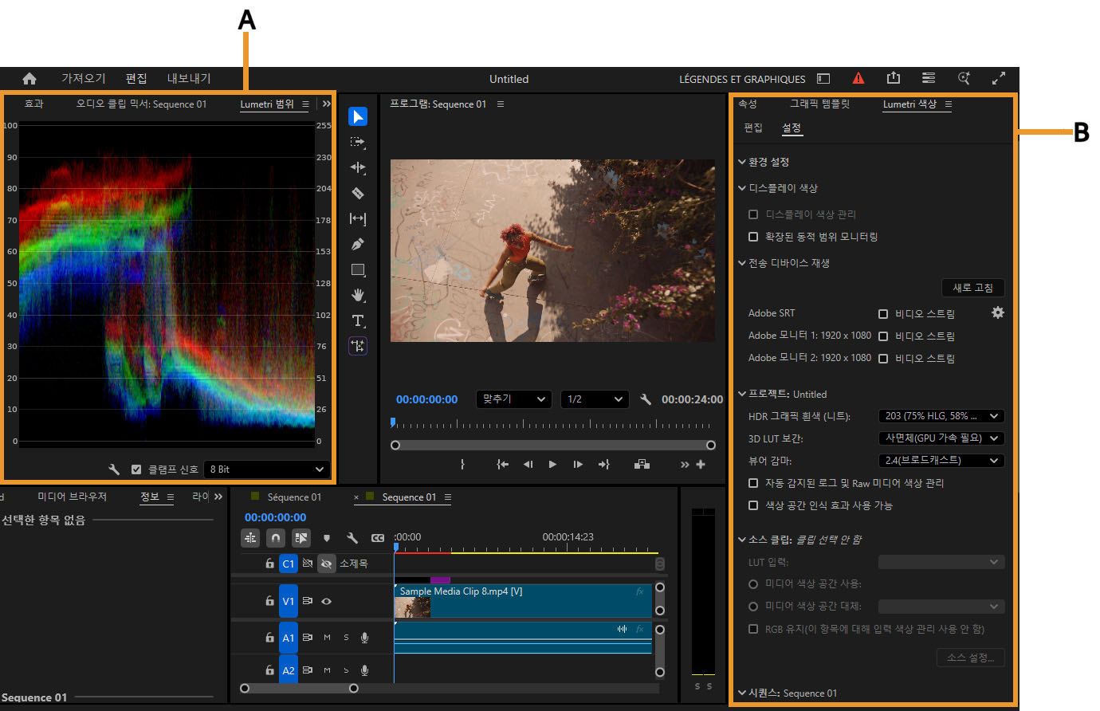Select the Razor tool
Screen dimensions: 1100x711
click(x=358, y=193)
